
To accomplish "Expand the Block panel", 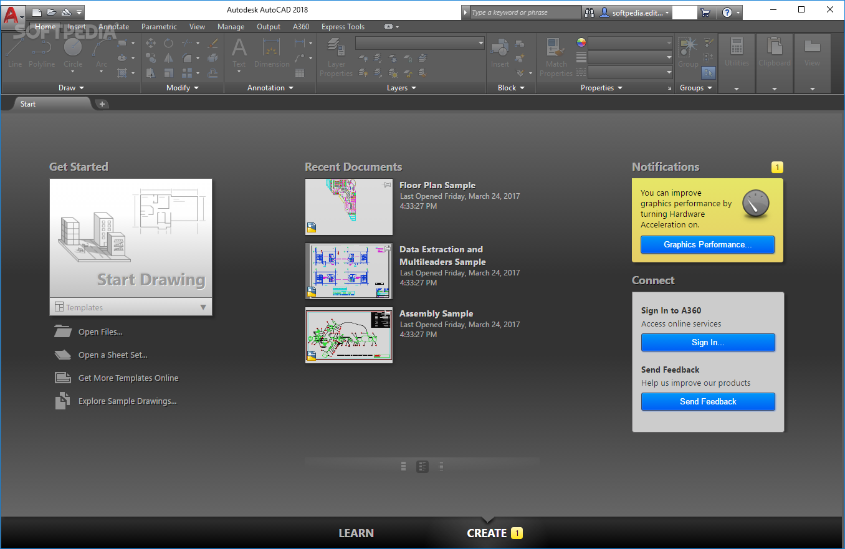I will [511, 88].
